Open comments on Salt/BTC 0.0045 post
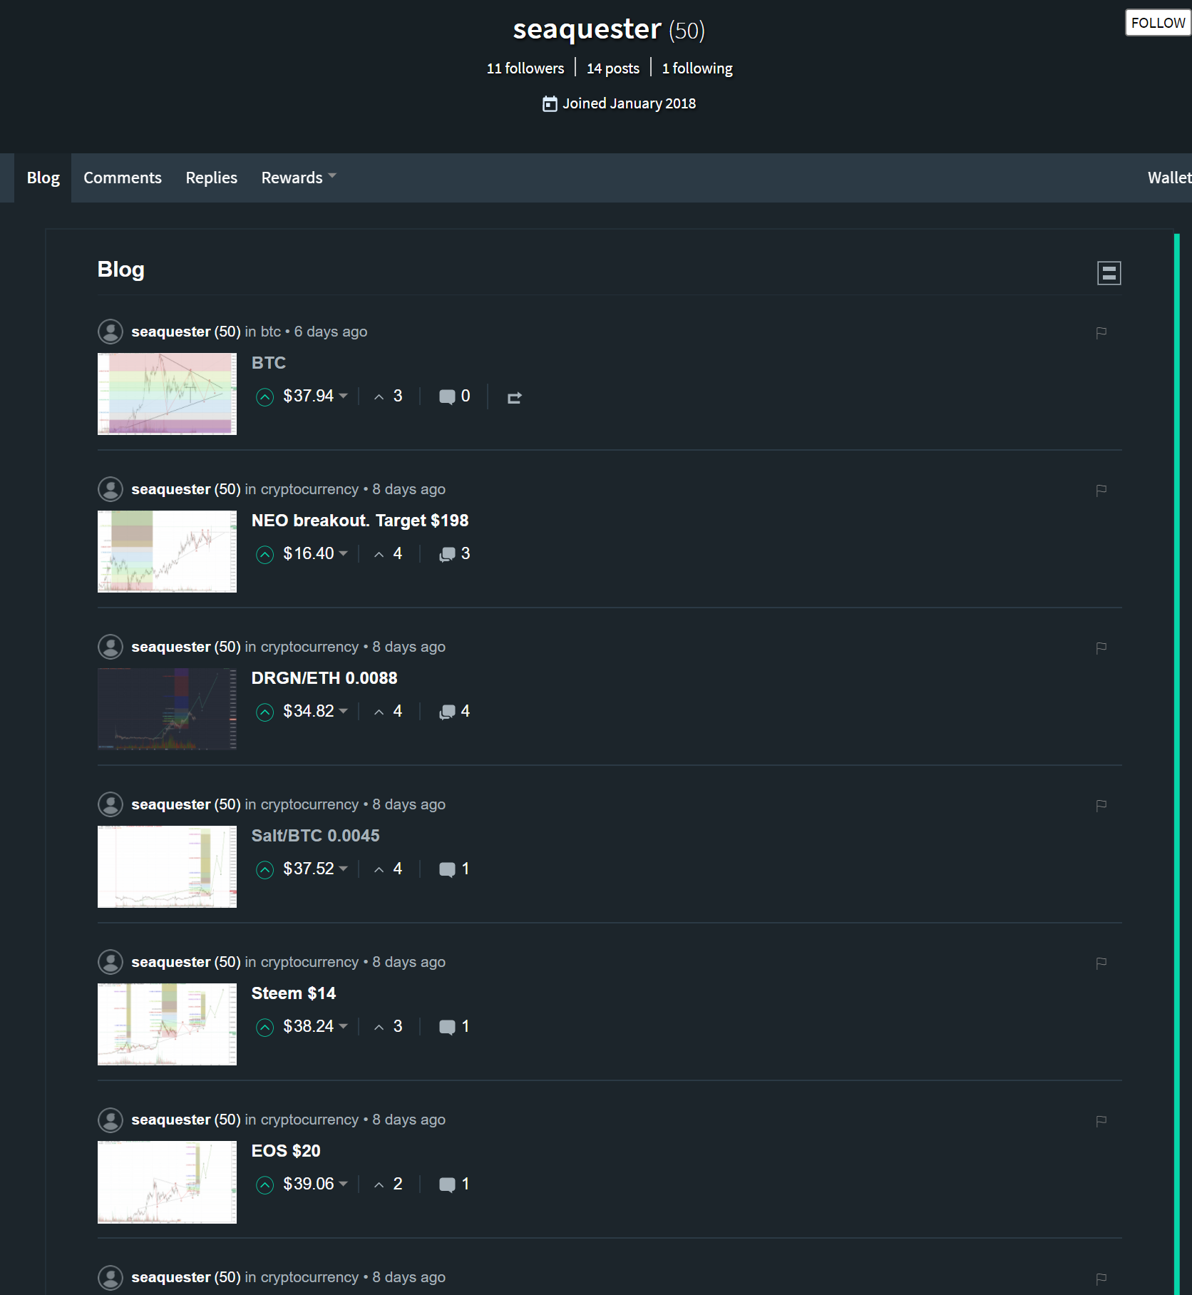This screenshot has height=1295, width=1192. (x=454, y=869)
